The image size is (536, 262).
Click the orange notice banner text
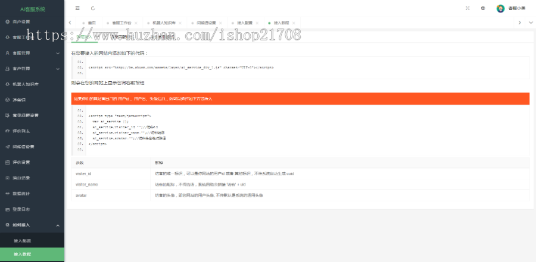point(143,99)
